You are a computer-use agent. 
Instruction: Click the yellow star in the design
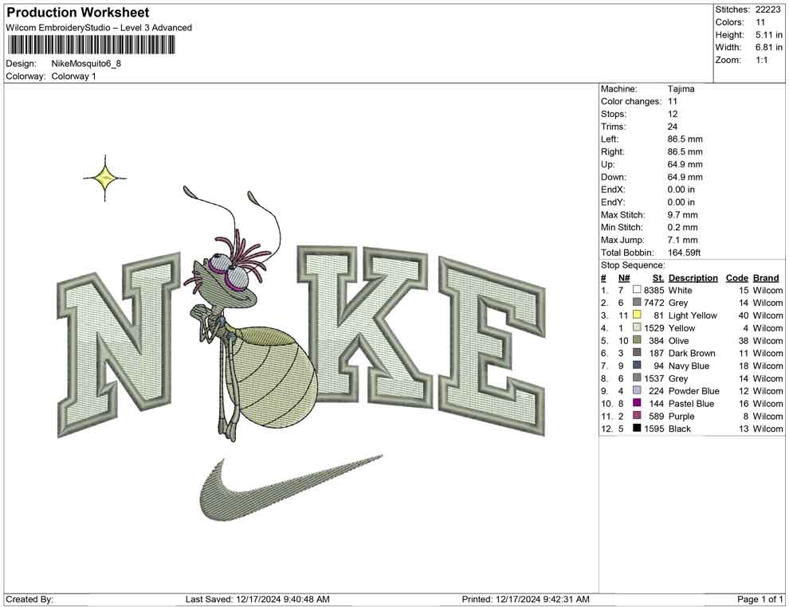point(105,178)
